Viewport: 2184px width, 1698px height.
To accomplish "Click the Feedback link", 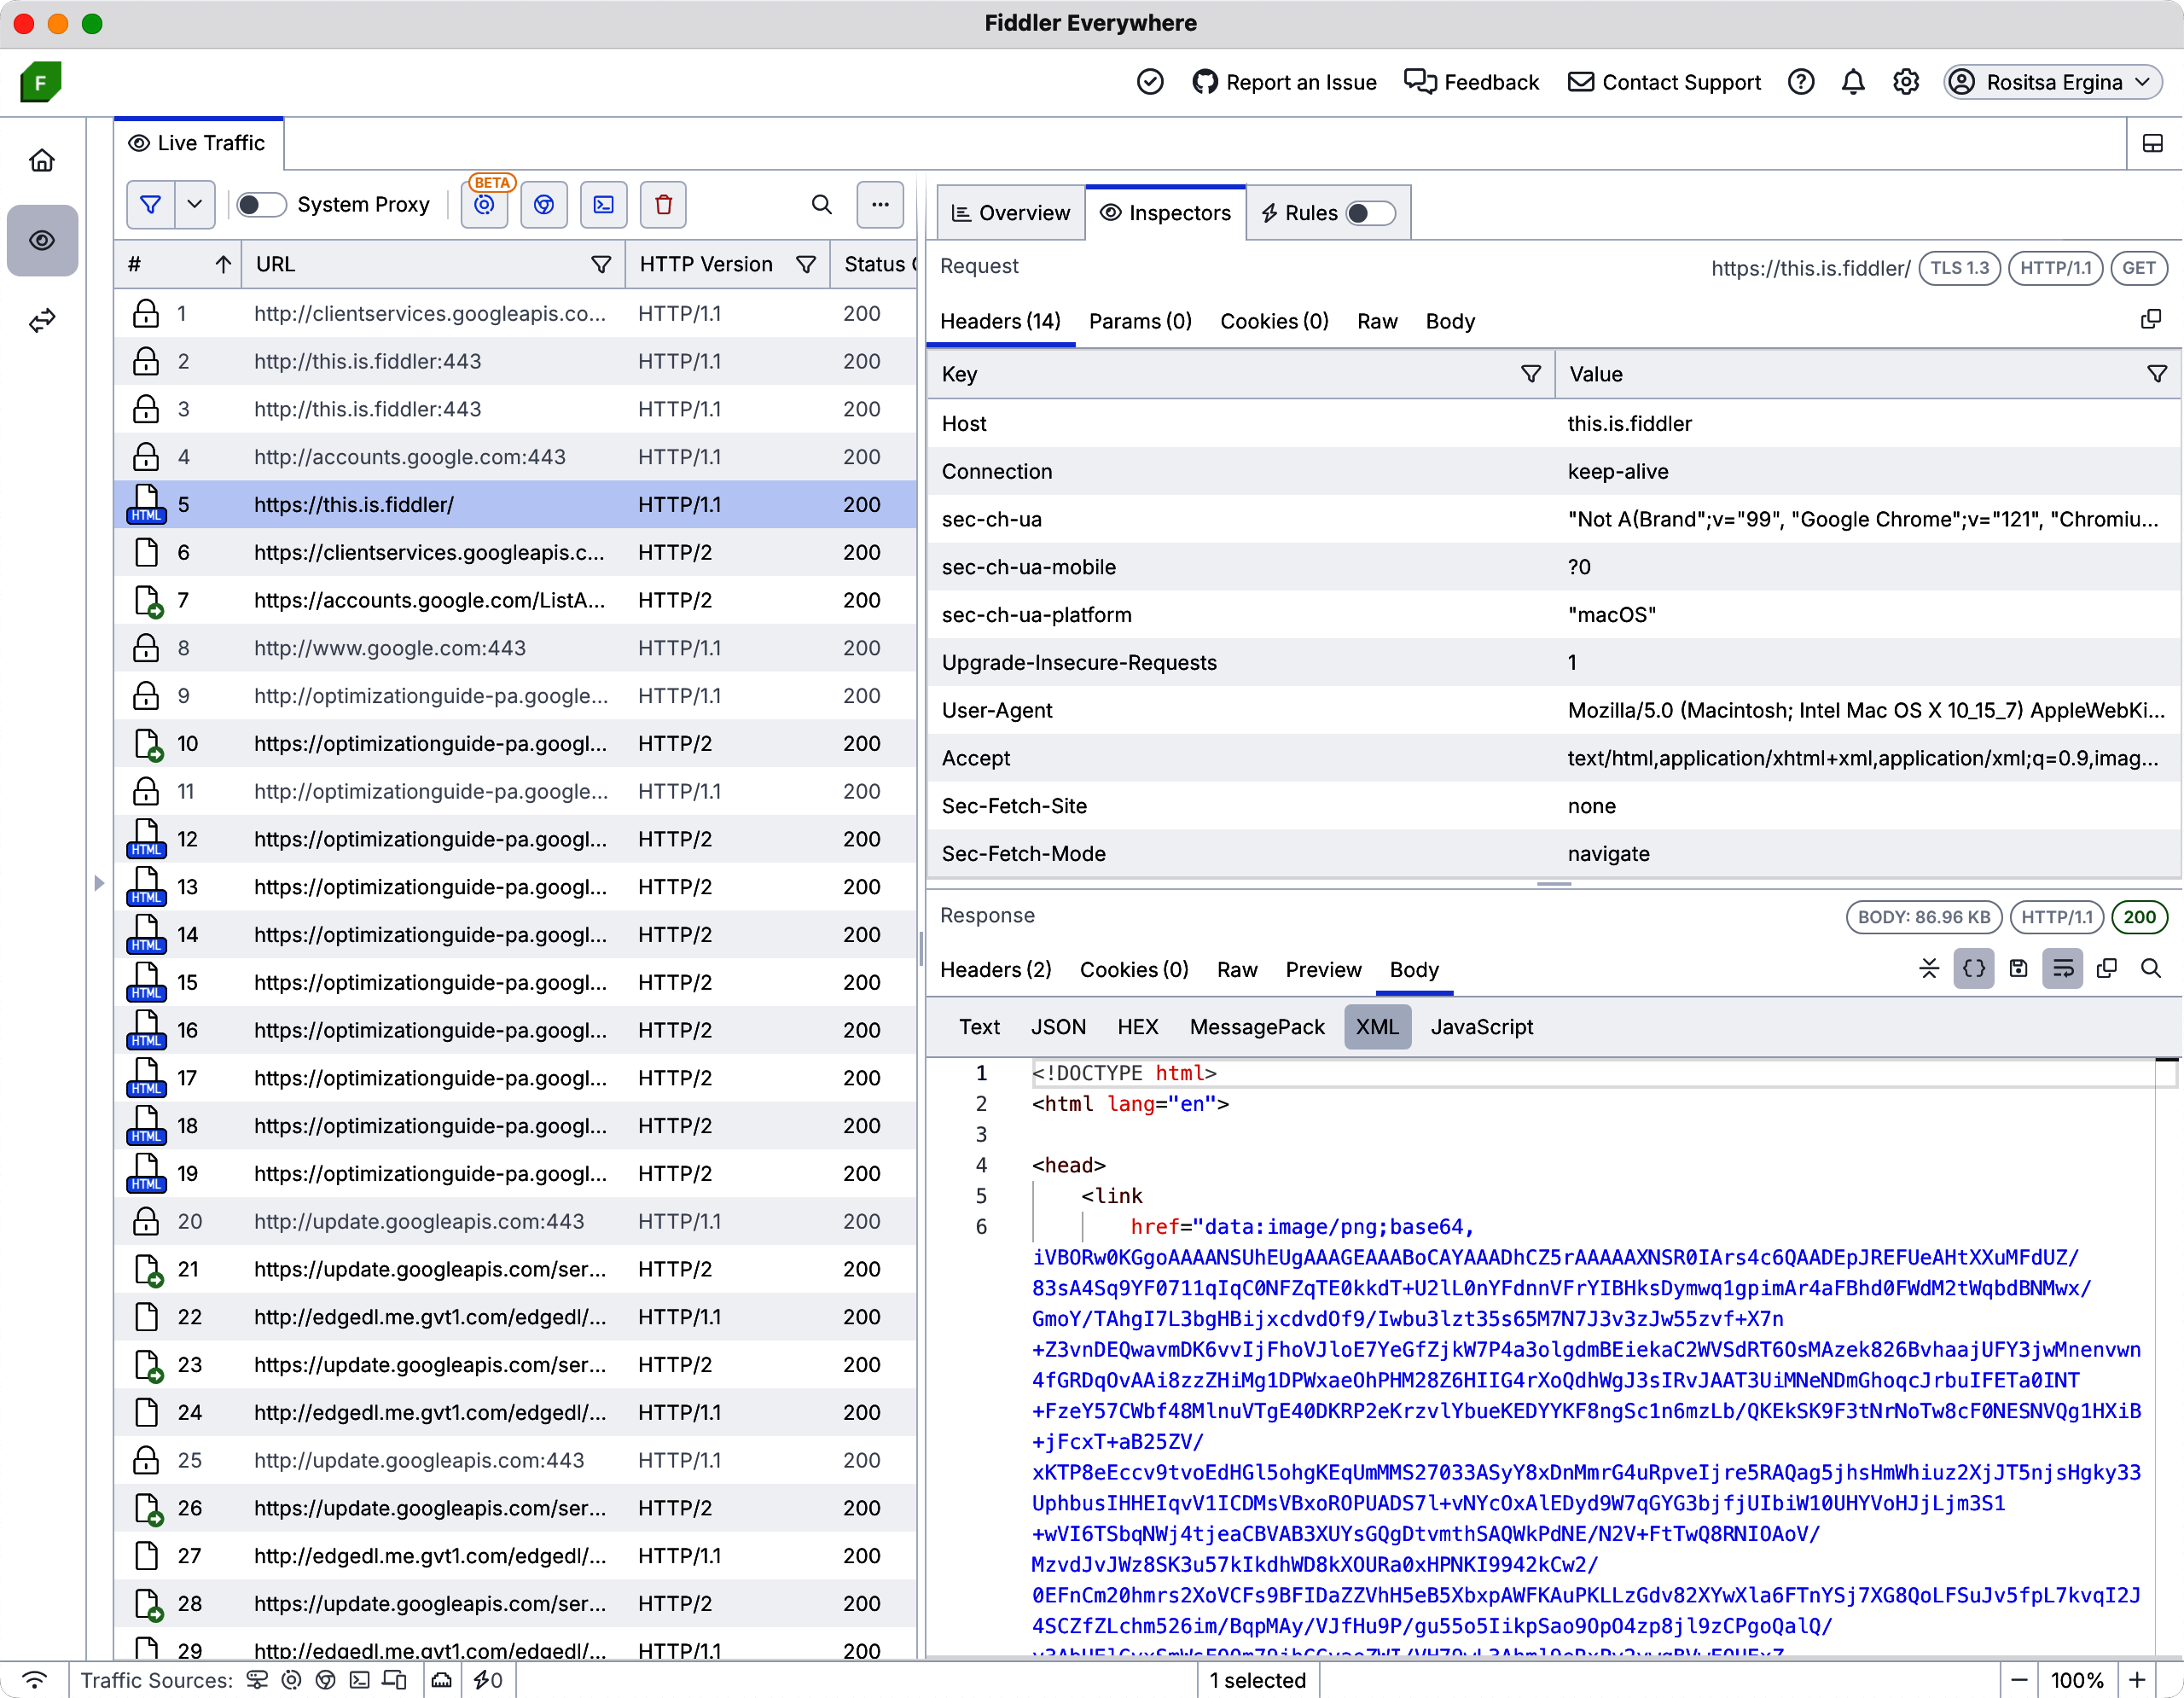I will 1471,82.
